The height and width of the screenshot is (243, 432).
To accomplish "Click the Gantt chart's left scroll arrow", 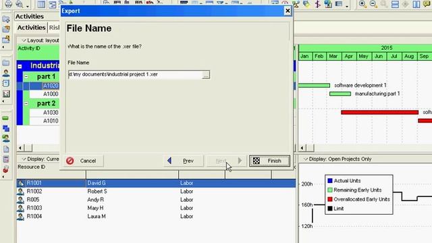I will coord(302,148).
